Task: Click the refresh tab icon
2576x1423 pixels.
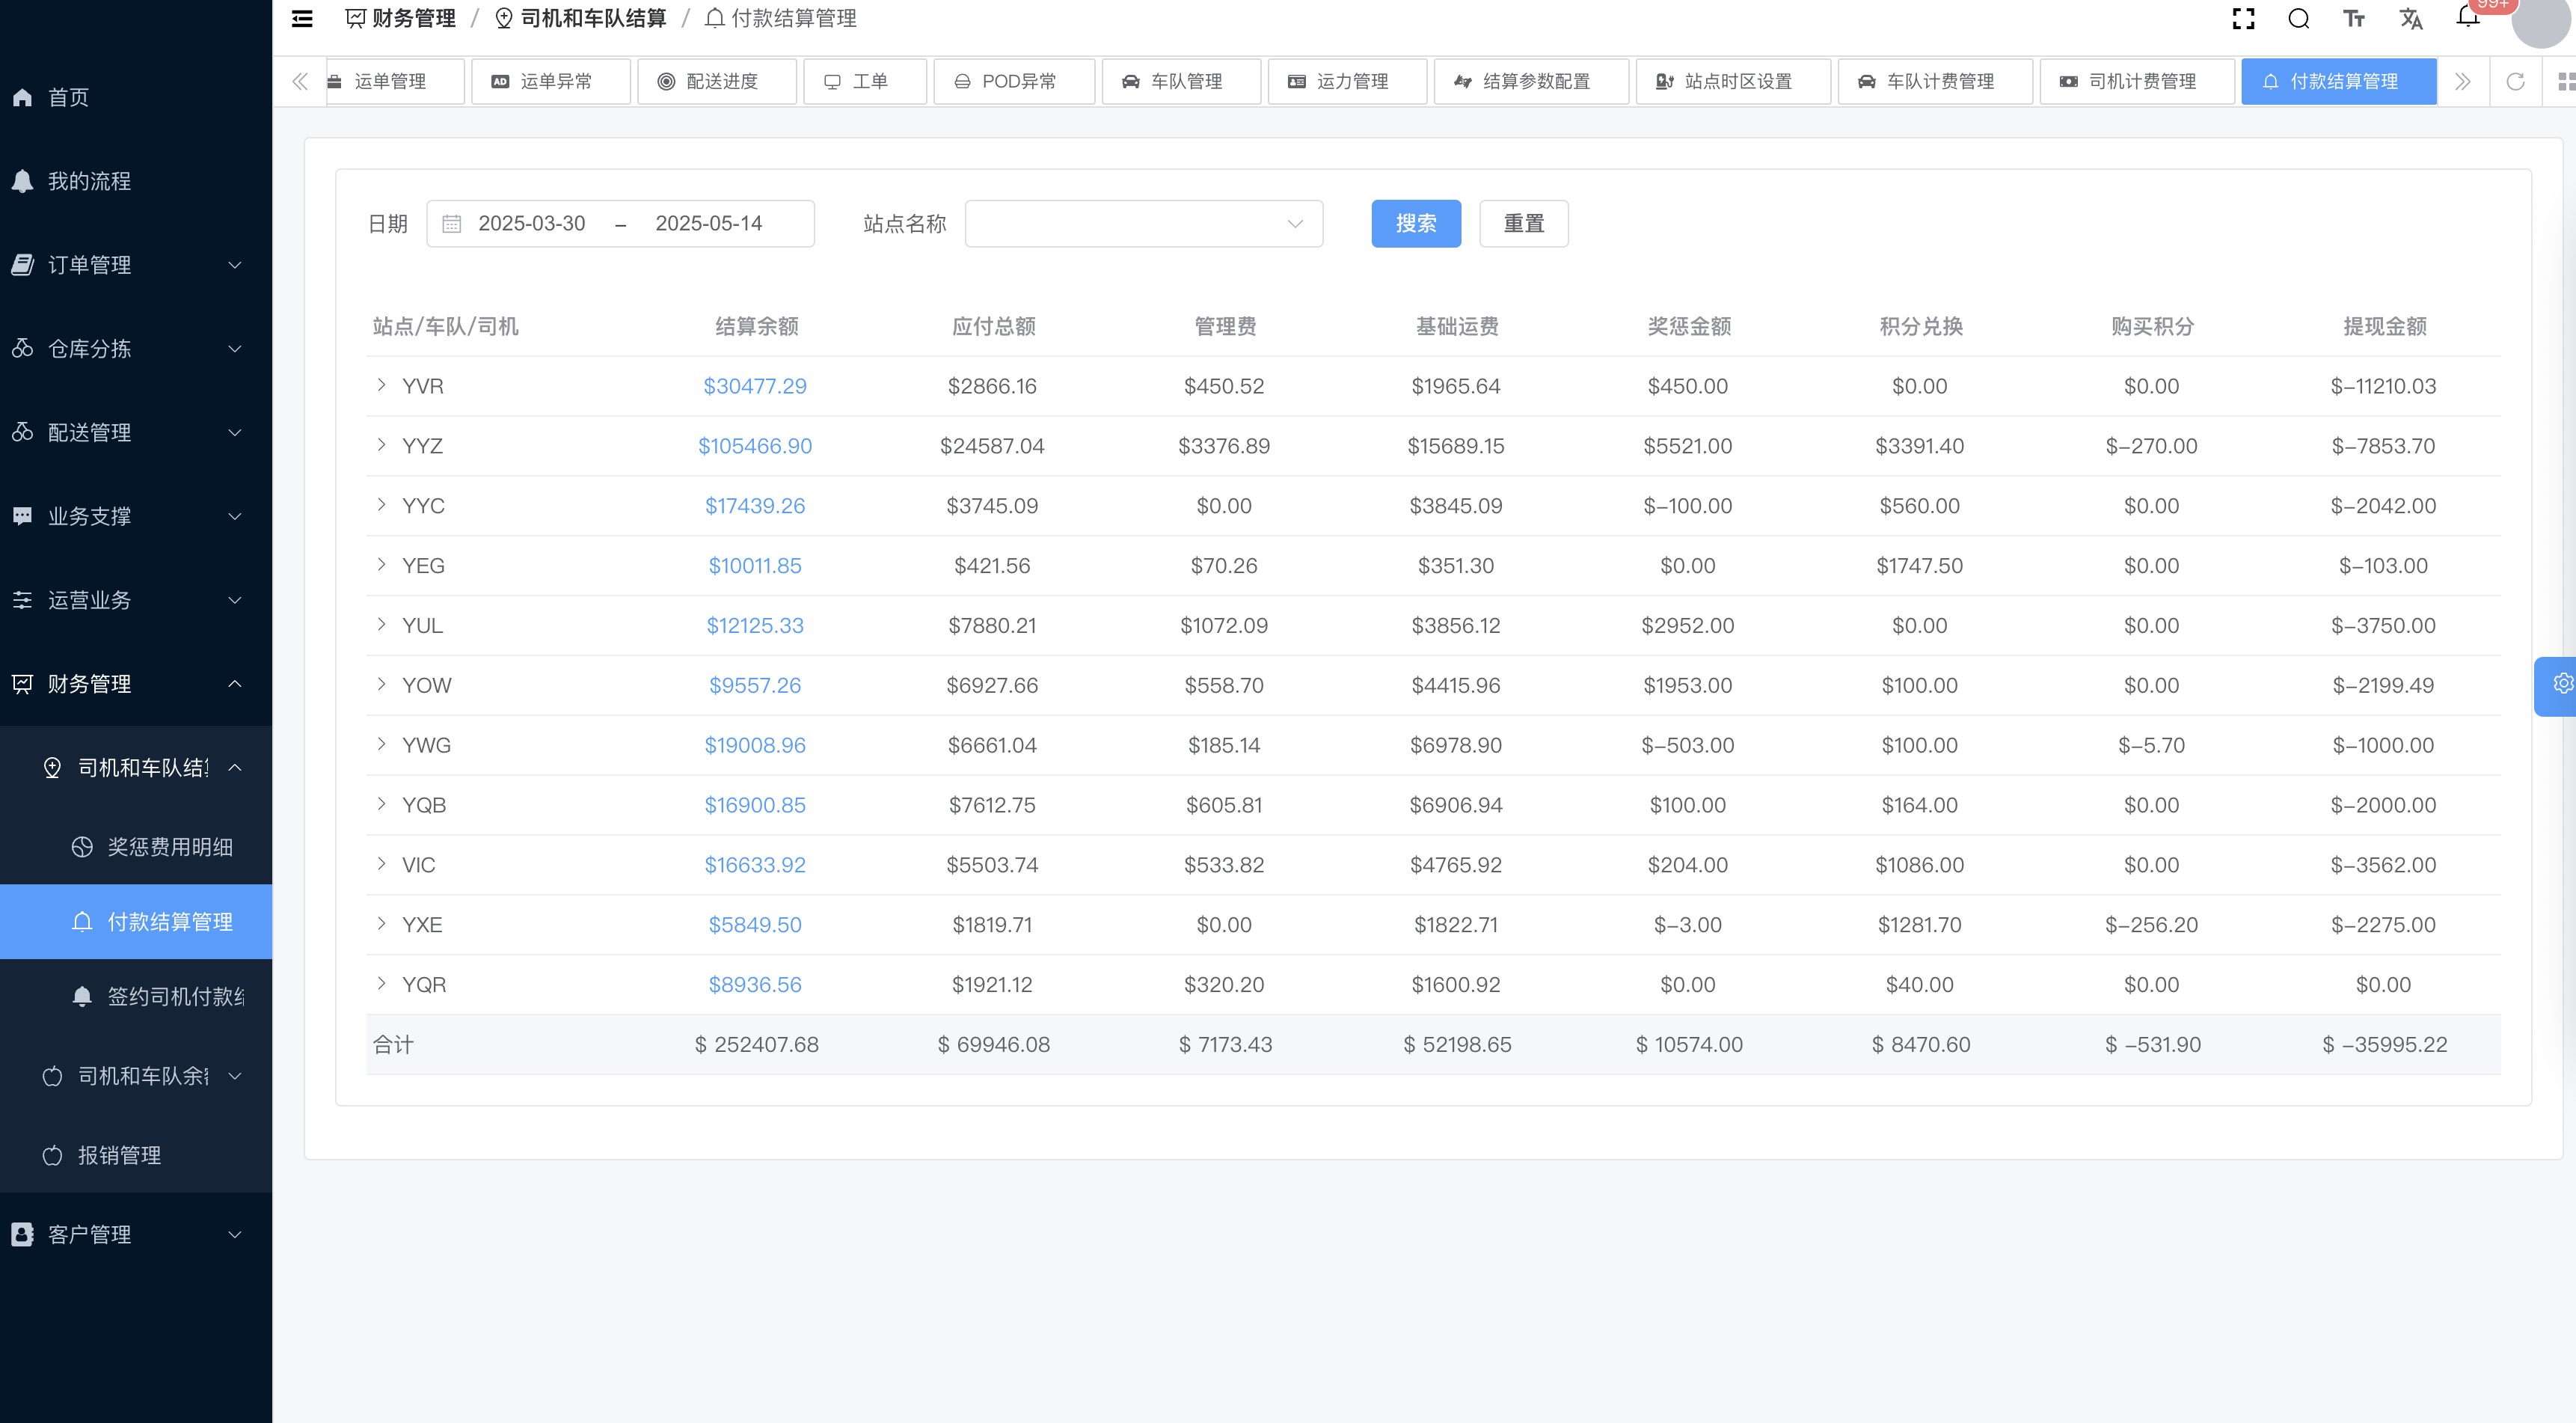Action: point(2515,82)
